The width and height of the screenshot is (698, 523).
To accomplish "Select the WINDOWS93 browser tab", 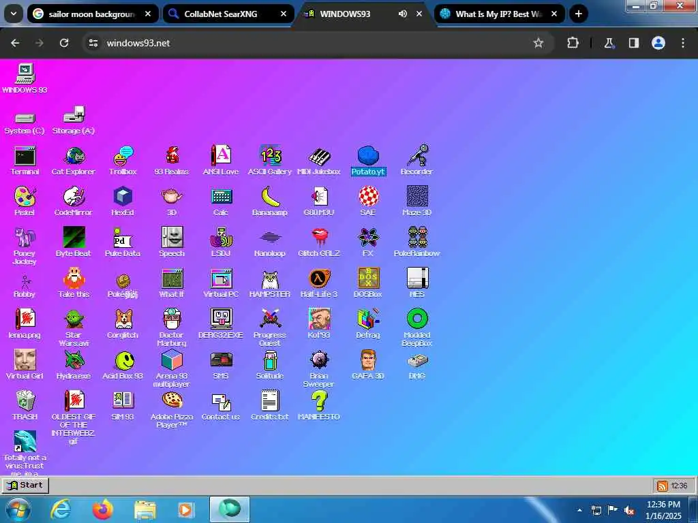I will pos(346,14).
